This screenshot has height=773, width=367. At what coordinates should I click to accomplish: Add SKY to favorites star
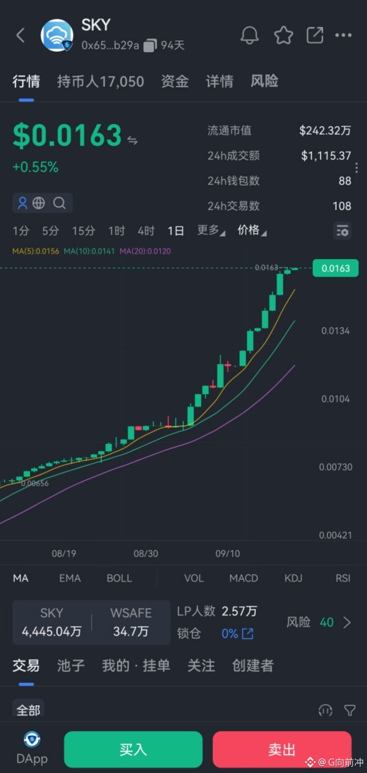click(283, 35)
